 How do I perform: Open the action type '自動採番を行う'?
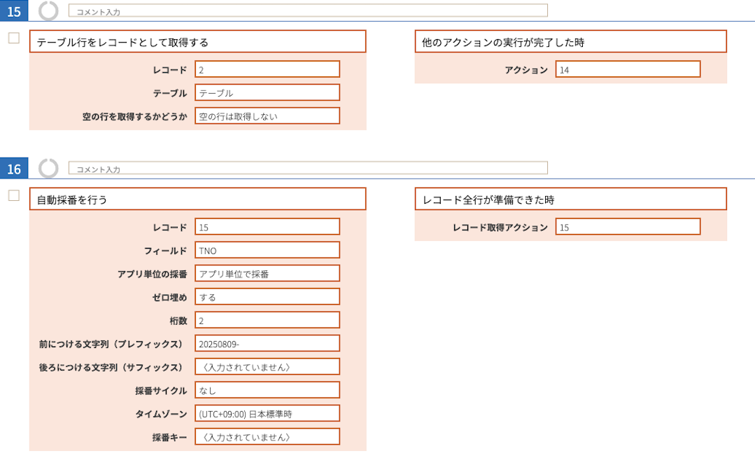pos(198,199)
